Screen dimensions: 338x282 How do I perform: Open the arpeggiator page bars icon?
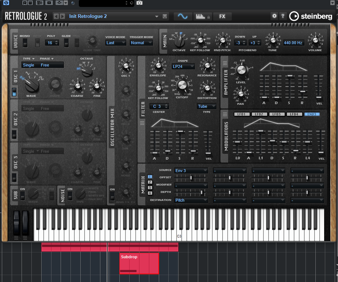[x=200, y=16]
